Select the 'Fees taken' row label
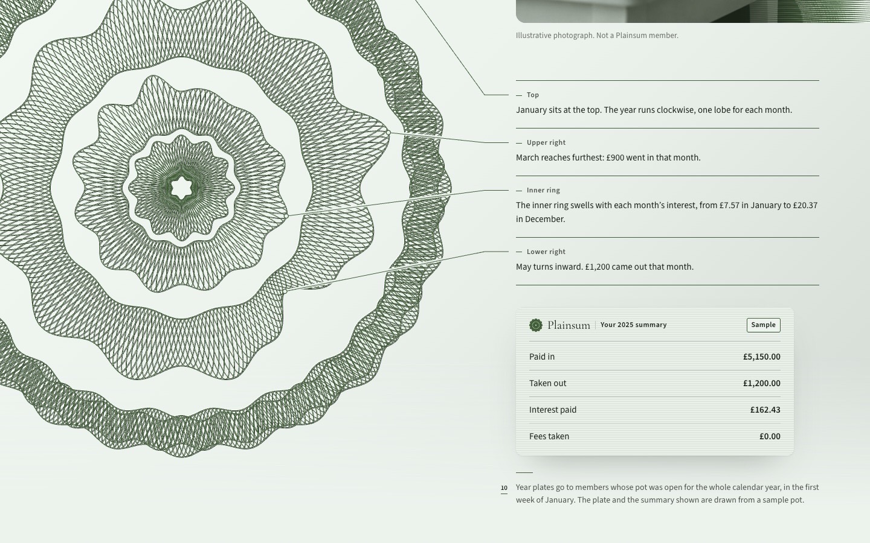Viewport: 870px width, 543px height. click(549, 436)
